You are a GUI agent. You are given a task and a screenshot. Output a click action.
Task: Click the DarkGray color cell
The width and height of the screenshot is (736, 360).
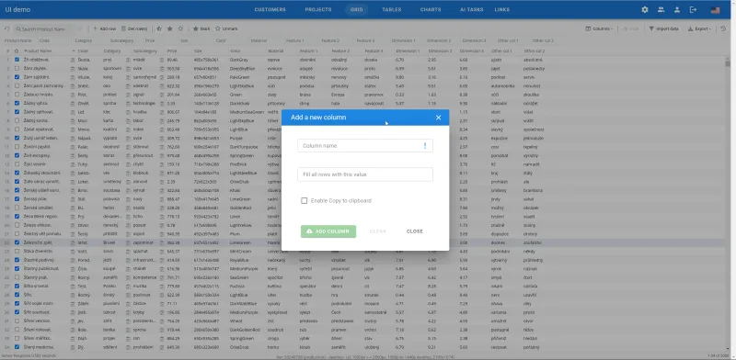(239, 60)
